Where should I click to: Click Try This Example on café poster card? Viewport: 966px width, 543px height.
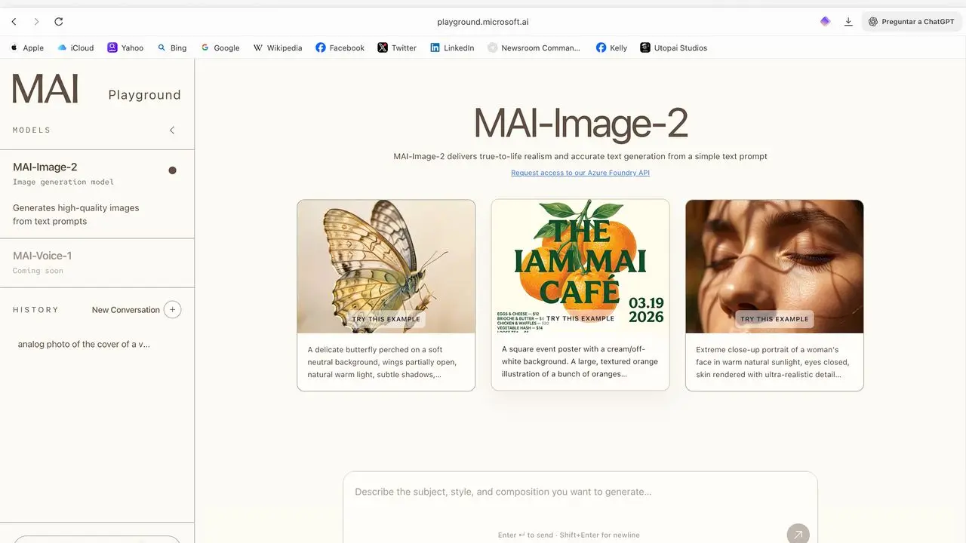pyautogui.click(x=580, y=318)
